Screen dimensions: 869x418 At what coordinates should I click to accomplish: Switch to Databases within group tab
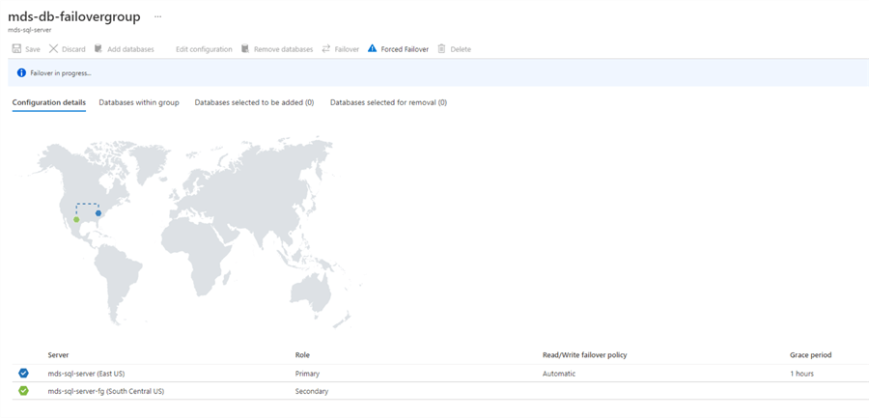coord(139,102)
